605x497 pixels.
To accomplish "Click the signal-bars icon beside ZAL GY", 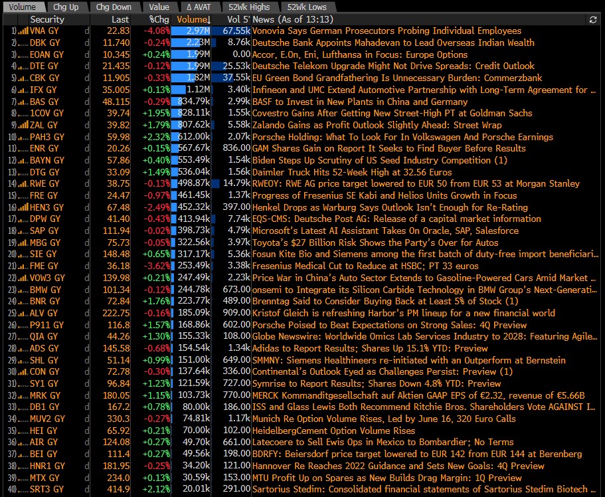I will tap(23, 125).
